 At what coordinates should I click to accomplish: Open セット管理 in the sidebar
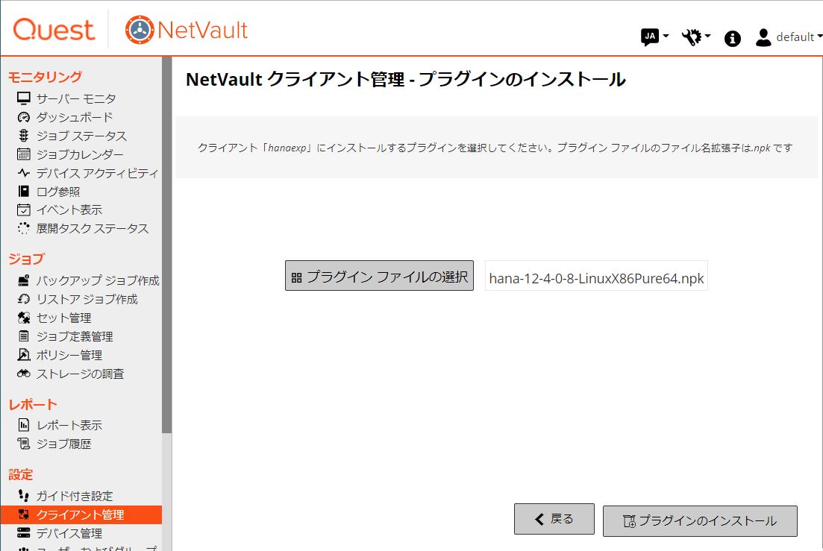[x=63, y=318]
